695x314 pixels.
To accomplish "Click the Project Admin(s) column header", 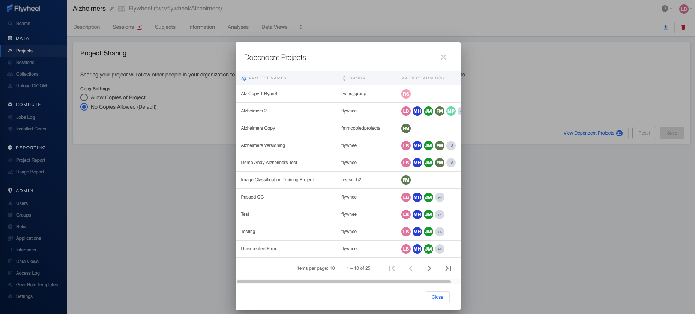I will coord(423,78).
